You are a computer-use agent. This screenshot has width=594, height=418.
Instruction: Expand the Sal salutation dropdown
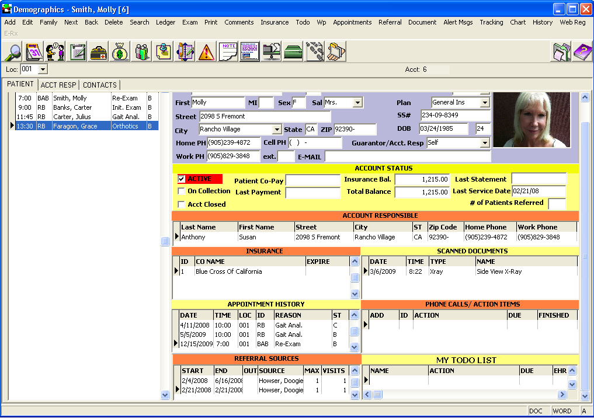tap(357, 103)
